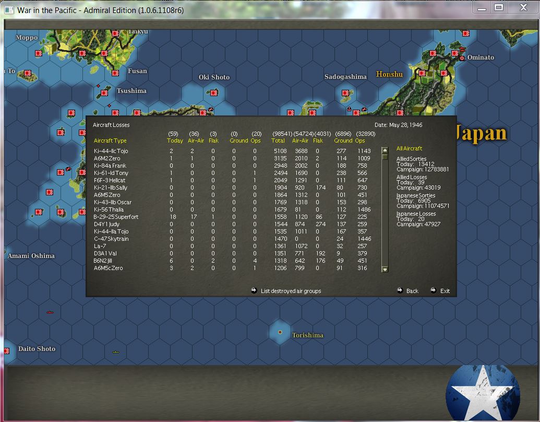The width and height of the screenshot is (540, 422).
Task: Select the A6M5c Zero row
Action: coord(233,268)
